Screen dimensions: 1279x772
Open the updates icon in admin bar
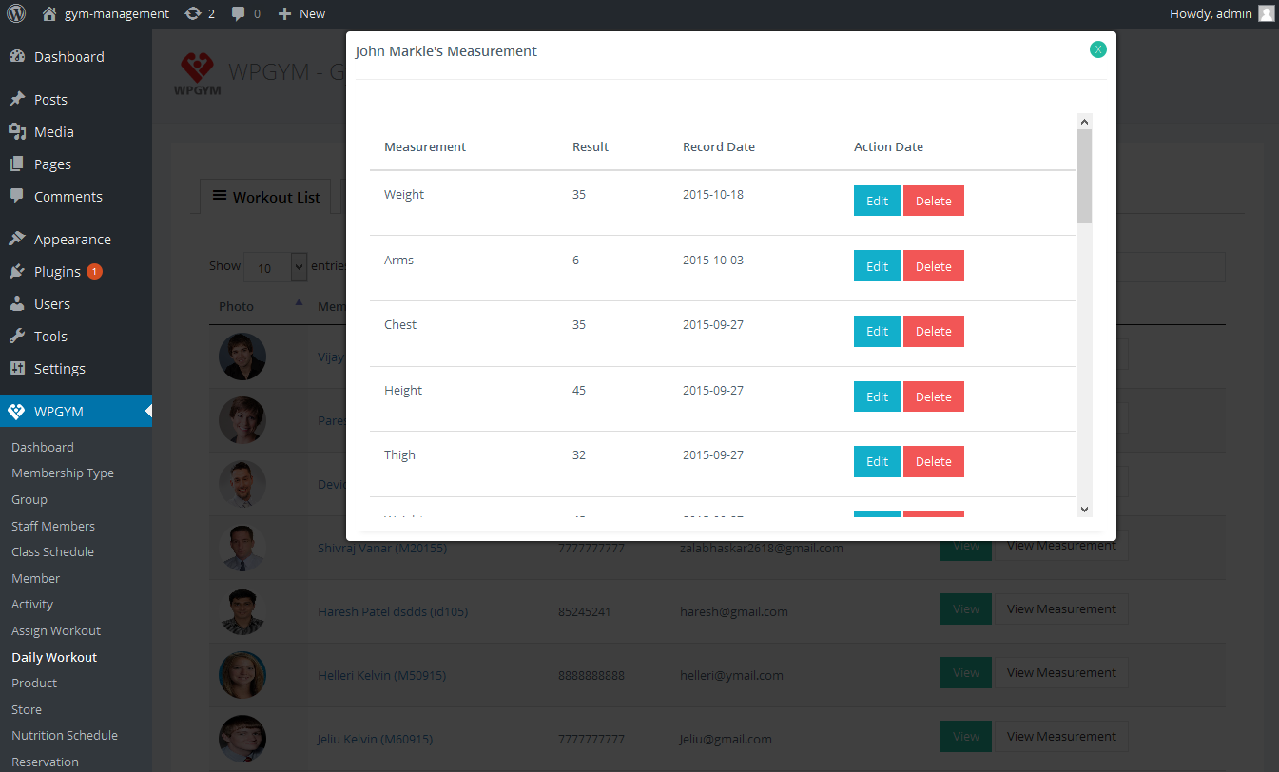193,13
